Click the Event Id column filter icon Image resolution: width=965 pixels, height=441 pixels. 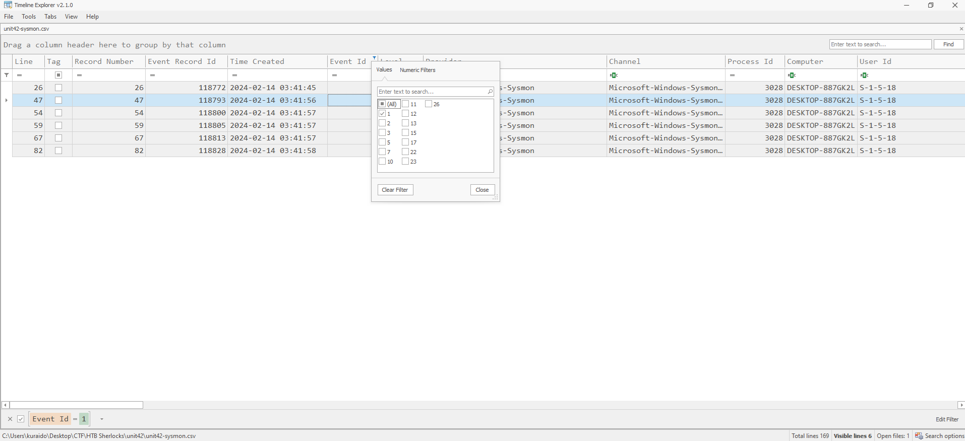pos(374,58)
